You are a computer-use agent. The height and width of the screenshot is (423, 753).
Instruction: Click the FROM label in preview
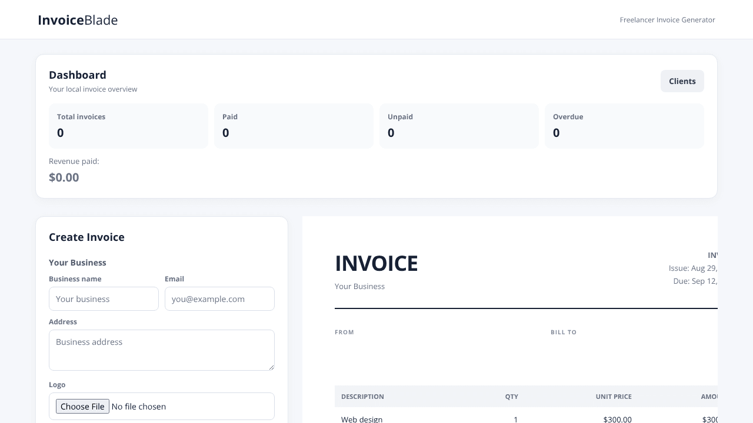(344, 333)
